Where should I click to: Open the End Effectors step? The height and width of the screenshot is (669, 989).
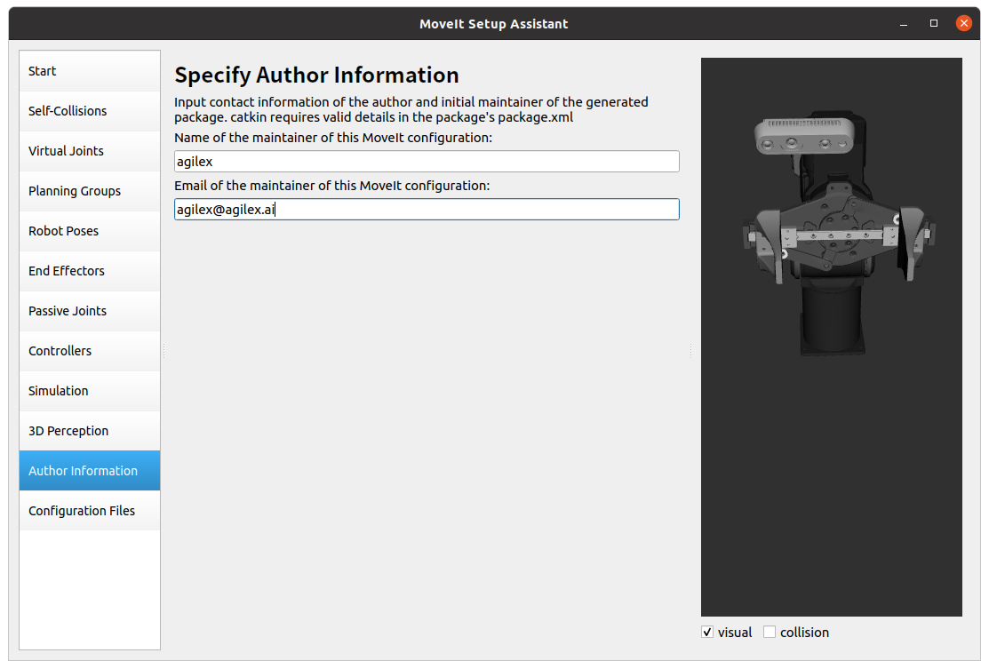coord(90,271)
